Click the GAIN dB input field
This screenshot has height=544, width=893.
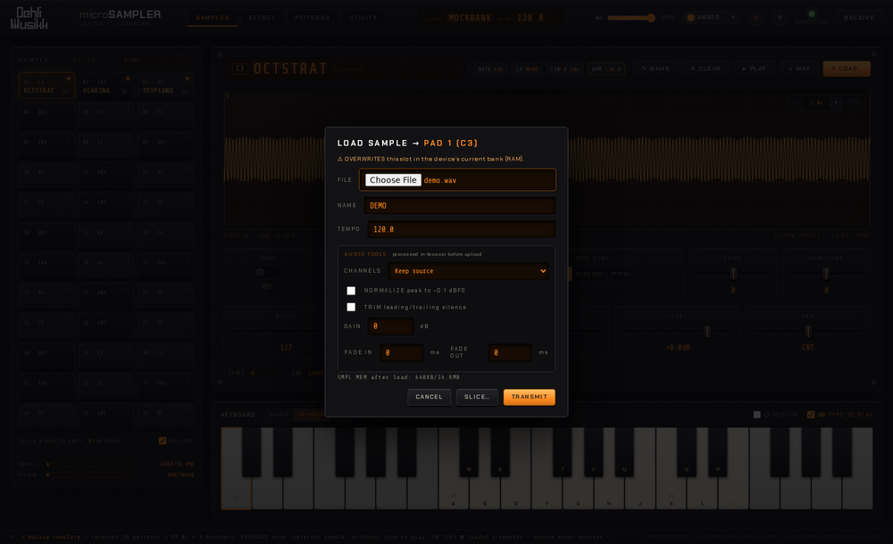point(391,326)
